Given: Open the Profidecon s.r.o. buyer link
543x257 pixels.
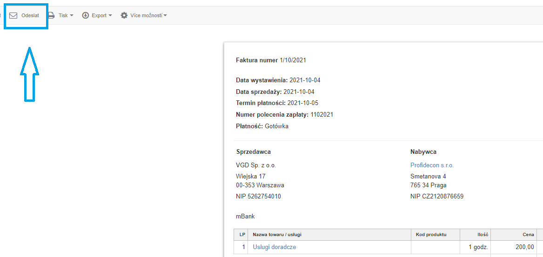Looking at the screenshot, I should [432, 165].
